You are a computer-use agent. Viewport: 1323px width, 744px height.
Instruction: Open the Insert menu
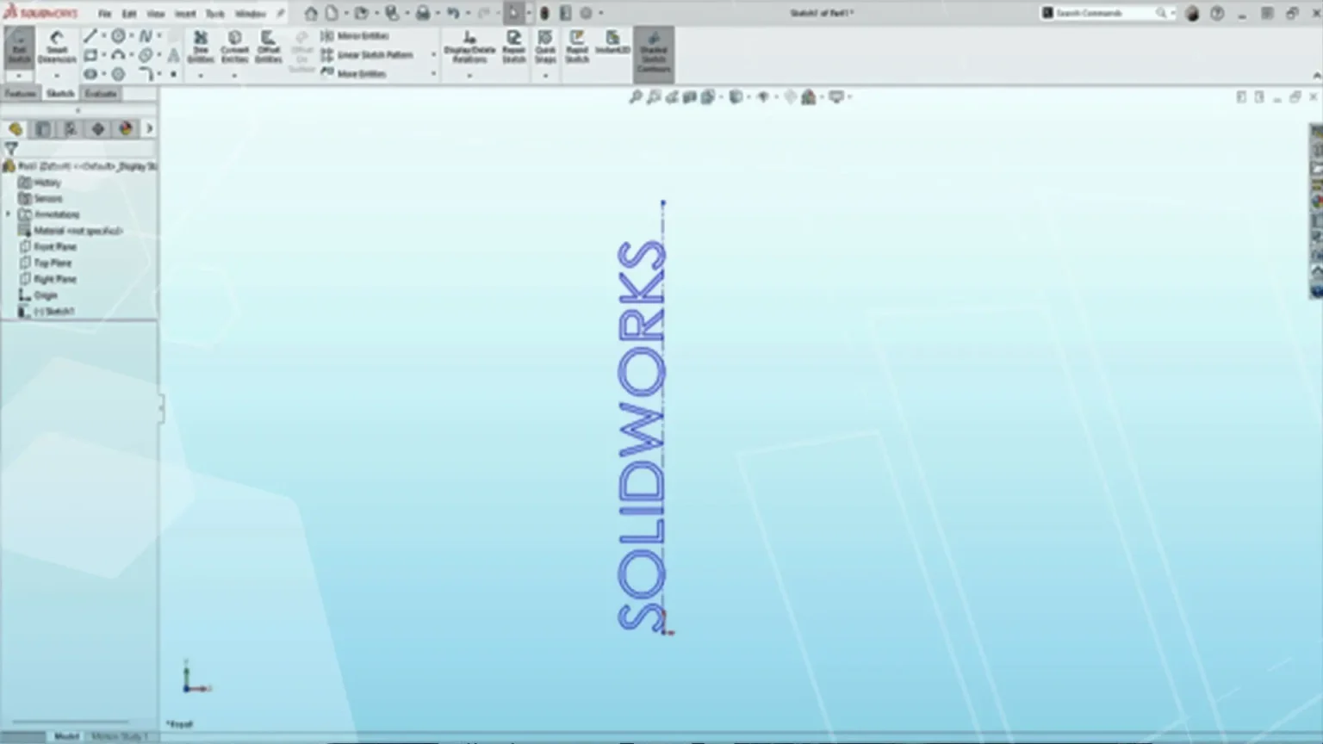point(185,14)
